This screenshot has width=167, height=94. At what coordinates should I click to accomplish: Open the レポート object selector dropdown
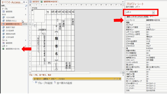[153, 13]
